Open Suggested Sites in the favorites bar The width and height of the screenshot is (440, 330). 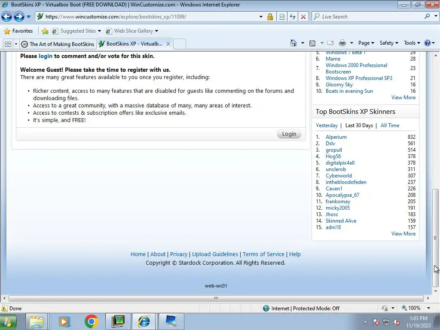[76, 31]
